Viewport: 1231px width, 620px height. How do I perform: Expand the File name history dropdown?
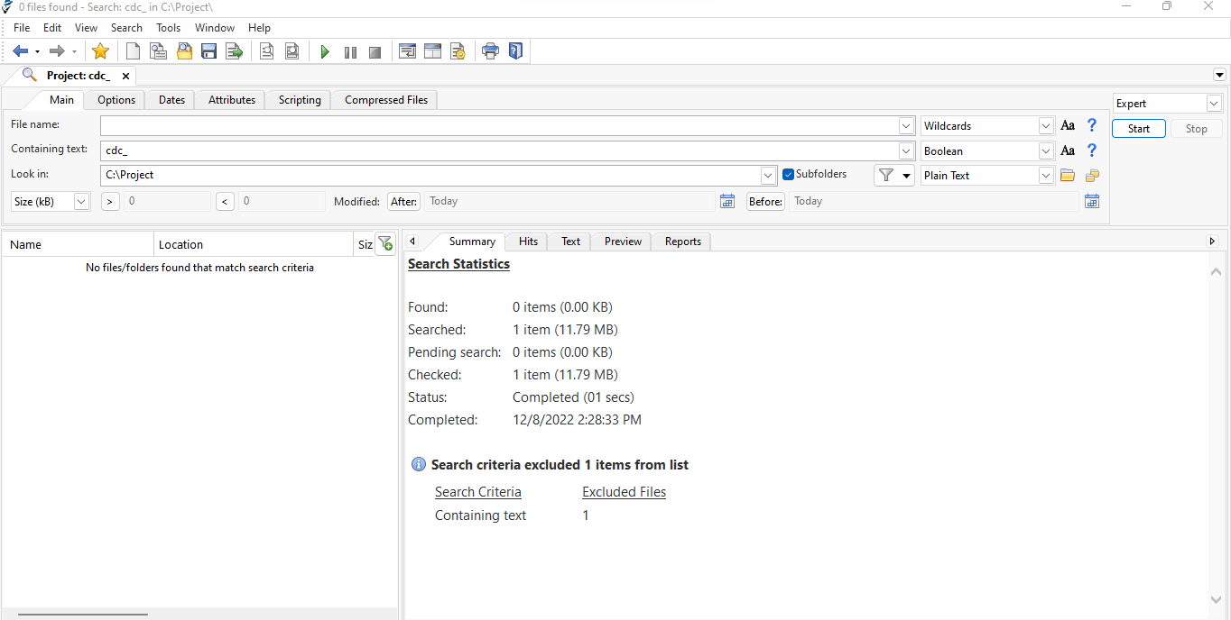coord(906,126)
